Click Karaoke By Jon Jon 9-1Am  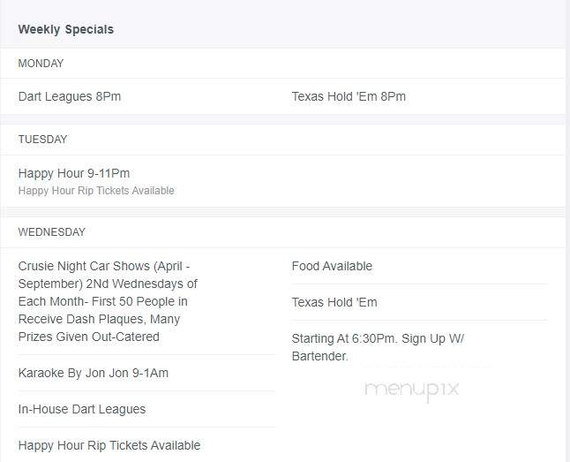(x=93, y=373)
